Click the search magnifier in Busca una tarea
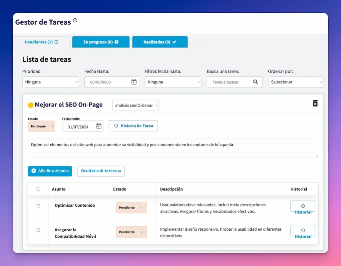Image resolution: width=341 pixels, height=266 pixels. click(256, 82)
